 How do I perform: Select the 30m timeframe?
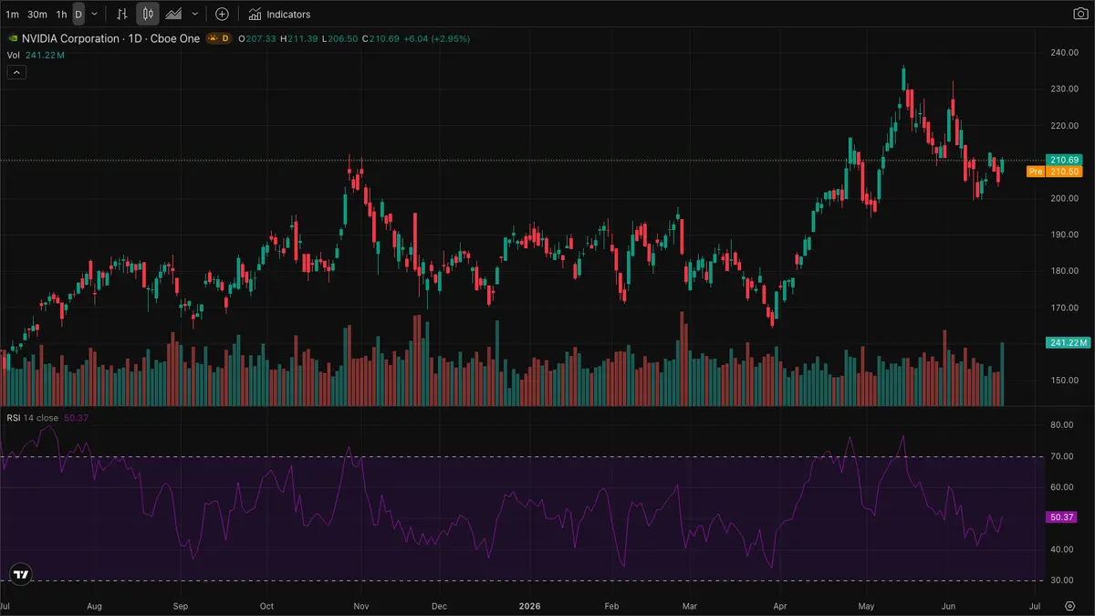36,15
